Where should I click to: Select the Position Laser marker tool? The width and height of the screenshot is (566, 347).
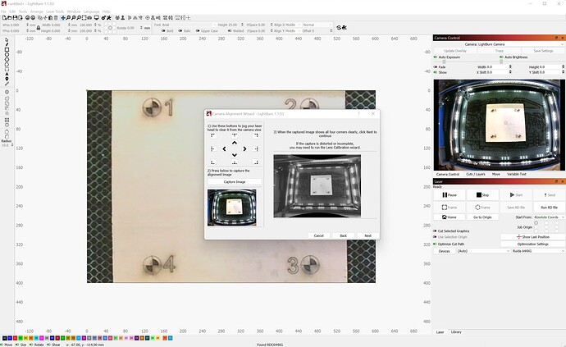point(7,79)
